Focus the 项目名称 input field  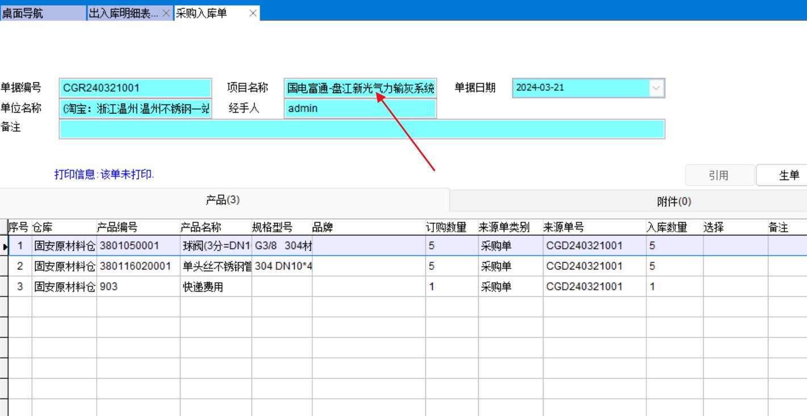point(360,88)
